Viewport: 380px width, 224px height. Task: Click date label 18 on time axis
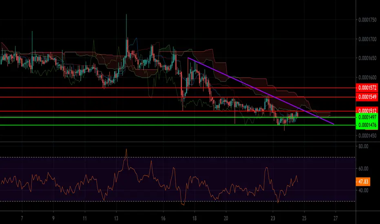tap(194, 218)
